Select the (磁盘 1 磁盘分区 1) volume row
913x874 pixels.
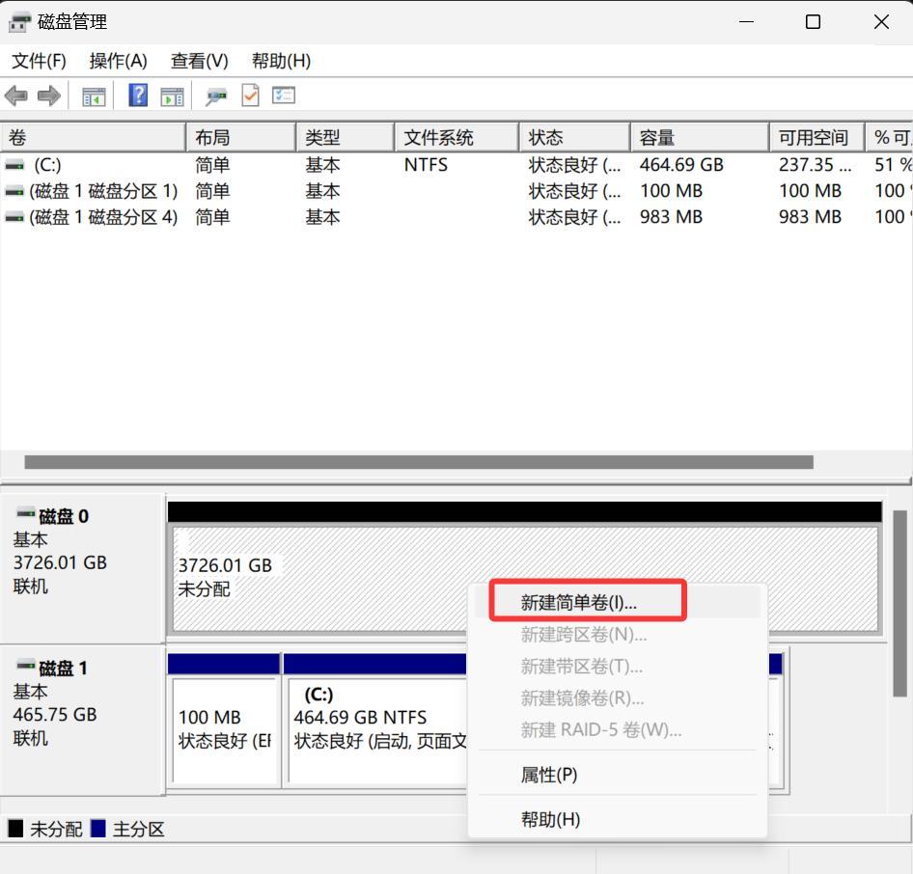(x=456, y=191)
